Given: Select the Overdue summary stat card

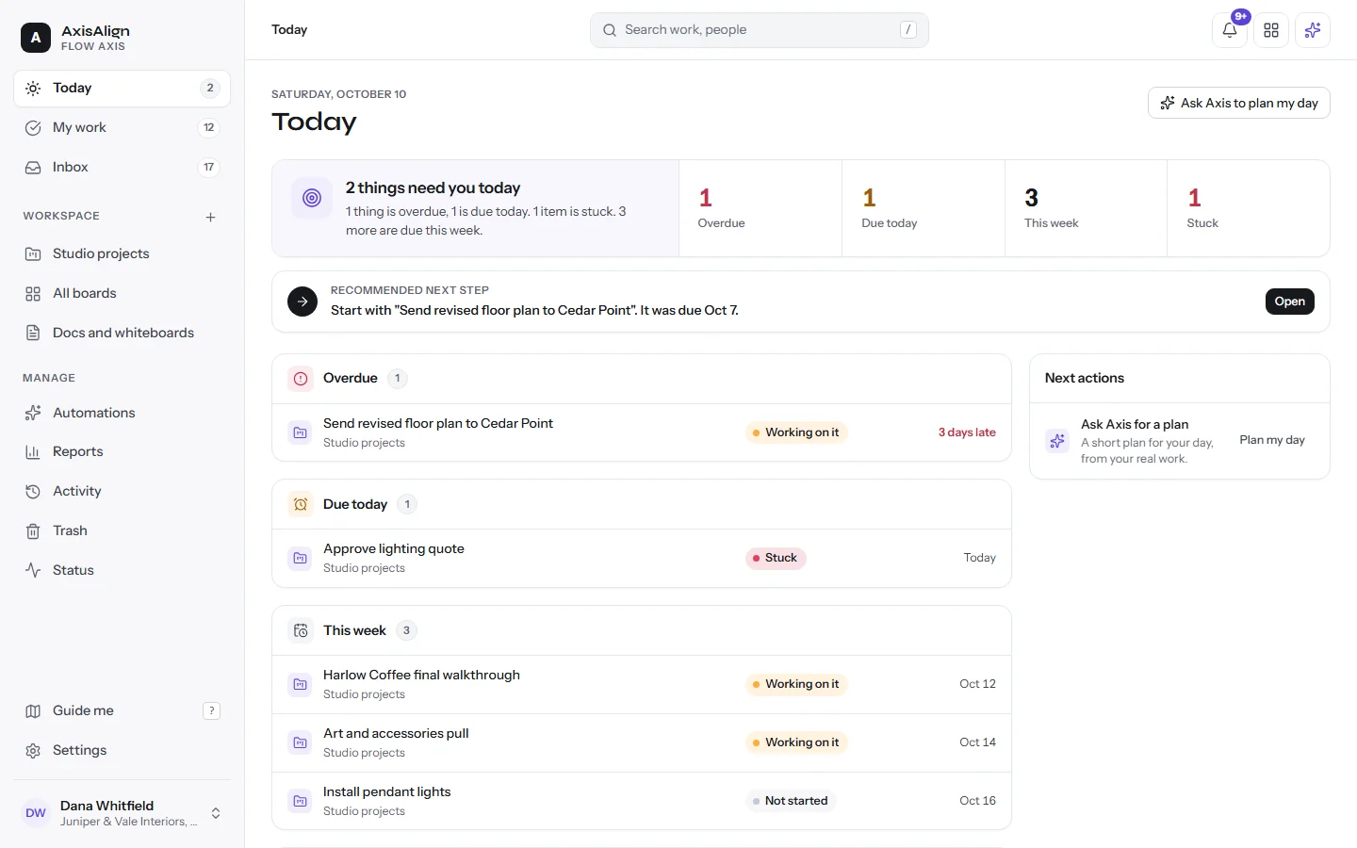Looking at the screenshot, I should (760, 208).
